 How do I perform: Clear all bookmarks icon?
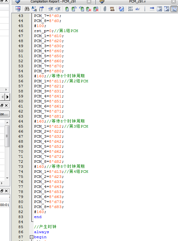tap(96, 9)
